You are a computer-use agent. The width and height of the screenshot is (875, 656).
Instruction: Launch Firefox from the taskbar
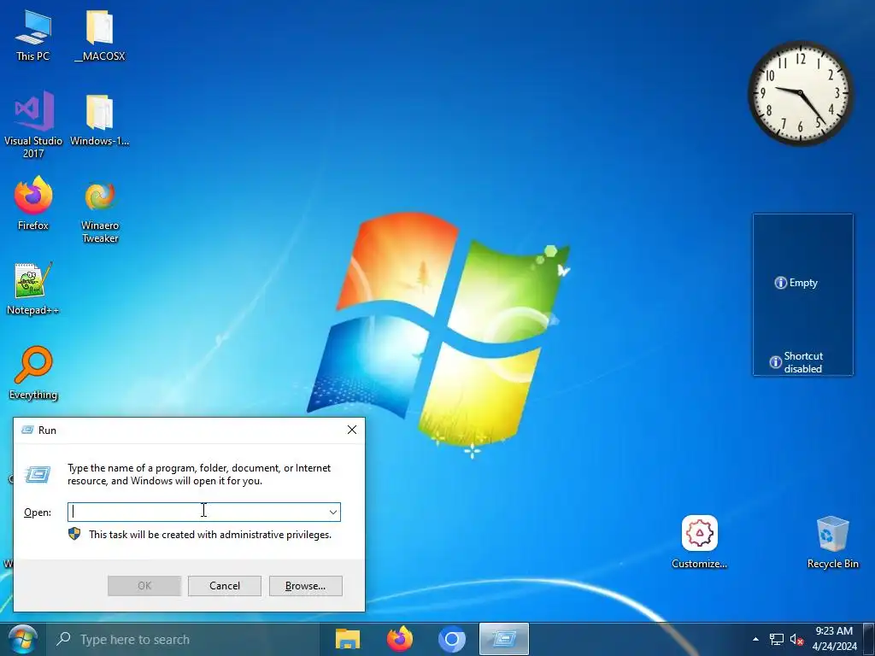pyautogui.click(x=400, y=639)
